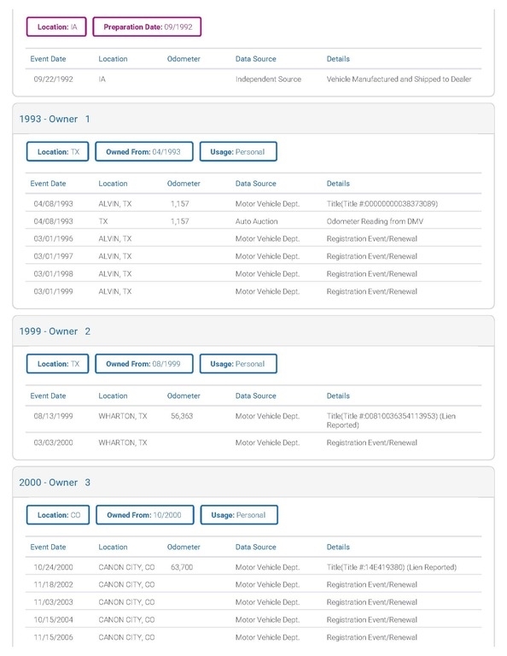Click Usage Personal badge under Owner 1
The image size is (507, 656).
[x=238, y=151]
